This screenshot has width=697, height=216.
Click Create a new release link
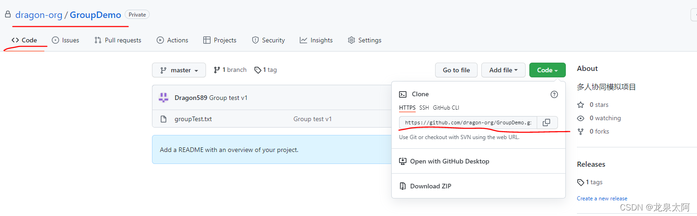602,198
